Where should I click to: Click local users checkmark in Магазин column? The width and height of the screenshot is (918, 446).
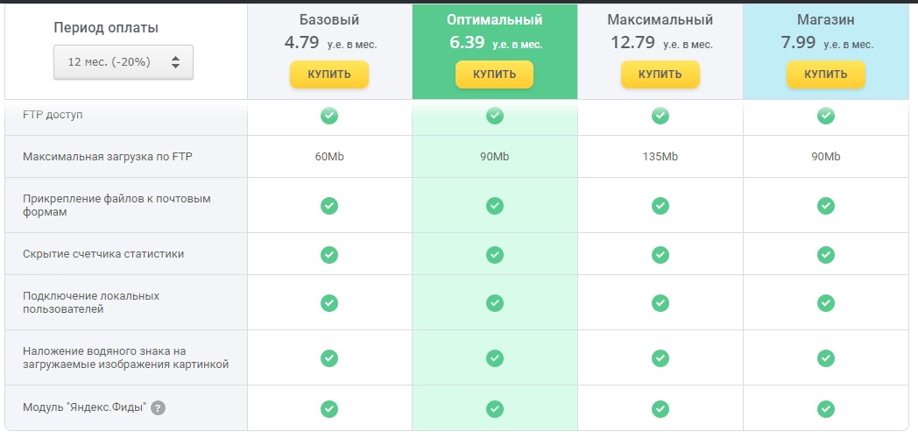tap(825, 302)
